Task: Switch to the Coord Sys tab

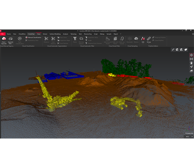Action: pos(31,34)
